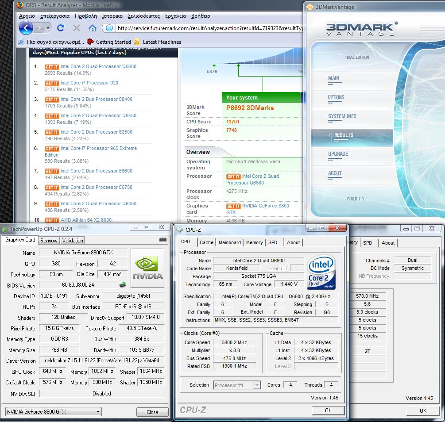445x422 pixels.
Task: Click the Firefox URL address field
Action: coord(209,28)
